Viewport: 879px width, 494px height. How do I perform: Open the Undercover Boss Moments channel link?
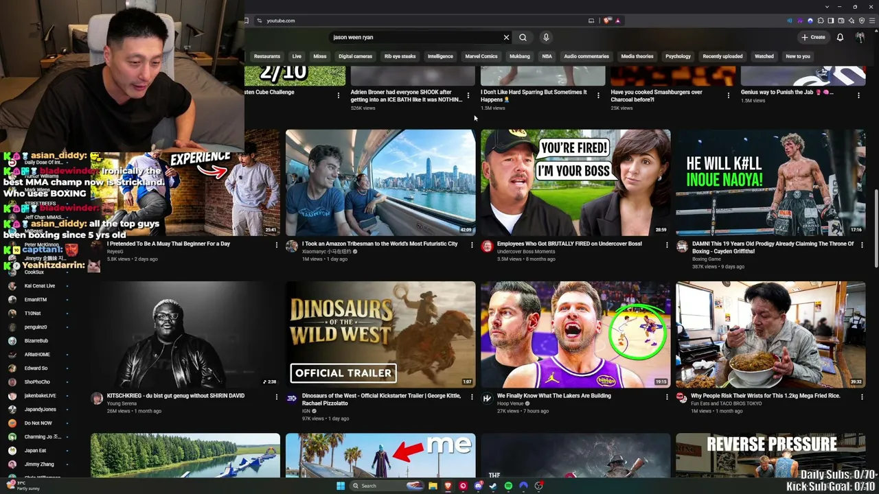point(526,252)
